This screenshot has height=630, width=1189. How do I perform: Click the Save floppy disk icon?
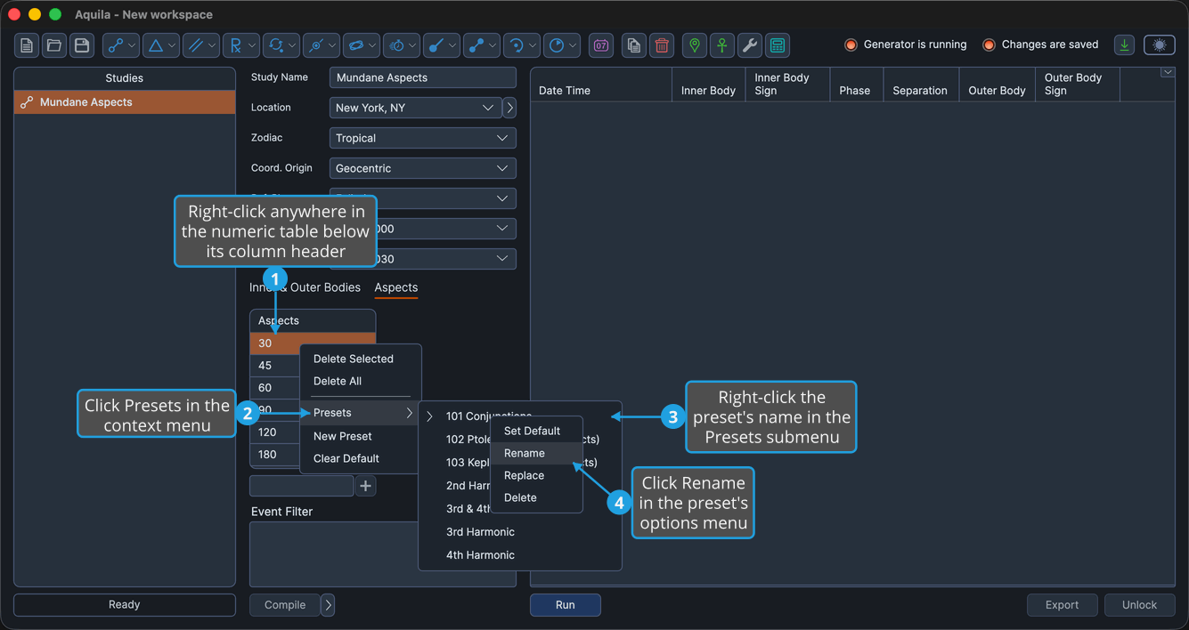coord(82,45)
